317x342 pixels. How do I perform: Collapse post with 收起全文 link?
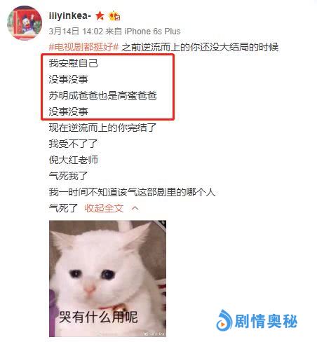coord(104,208)
